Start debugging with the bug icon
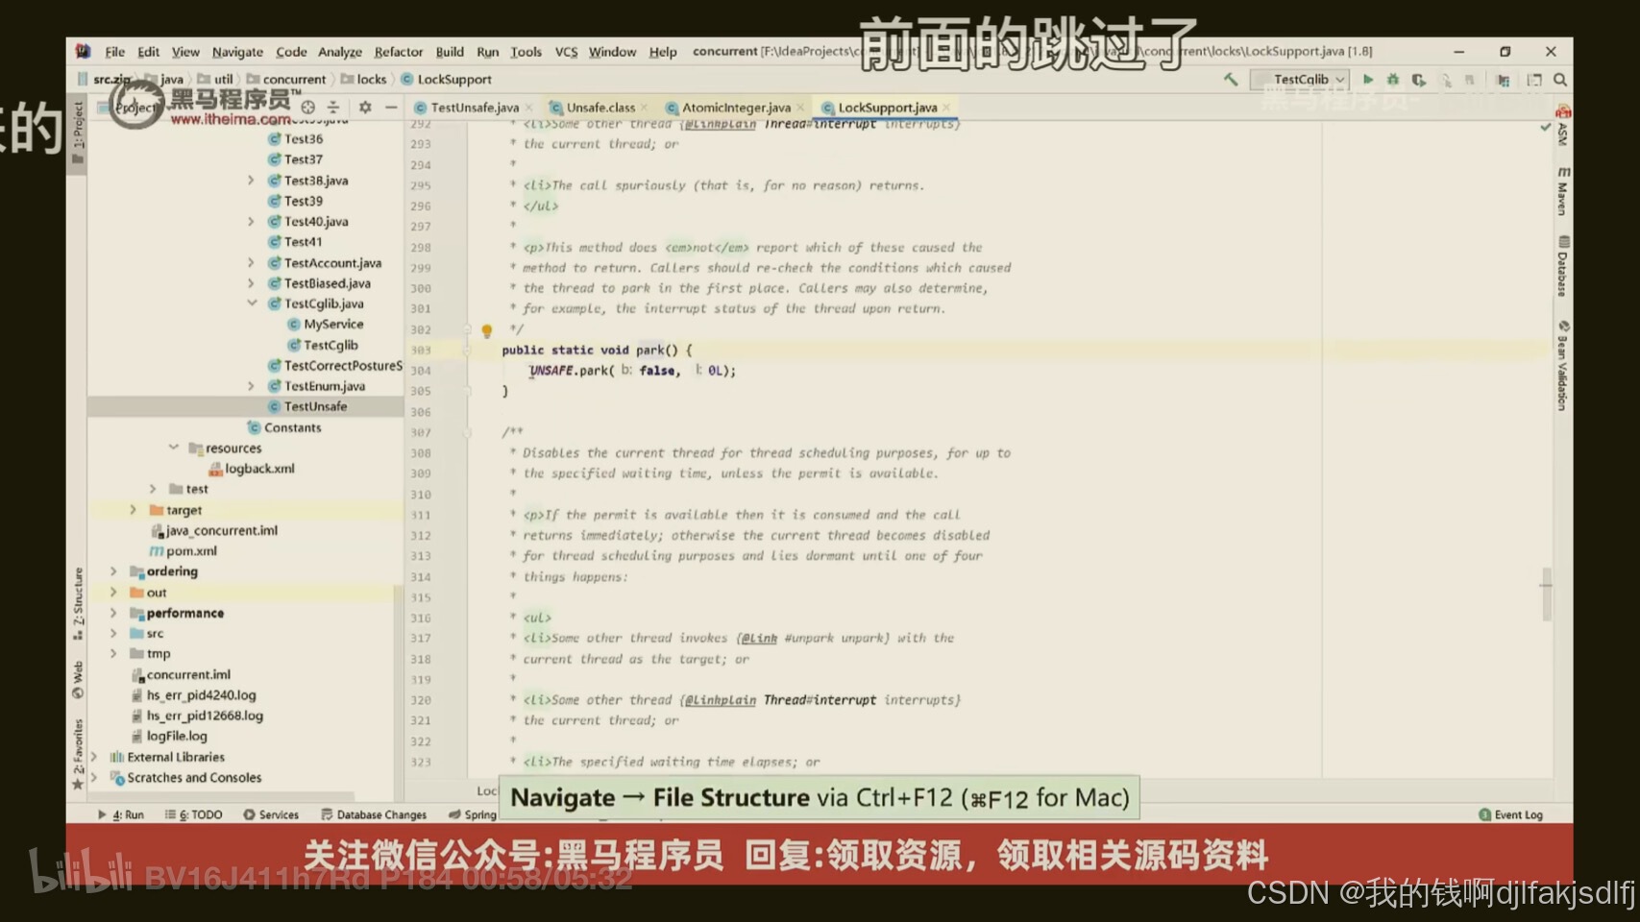This screenshot has height=922, width=1640. pyautogui.click(x=1393, y=81)
